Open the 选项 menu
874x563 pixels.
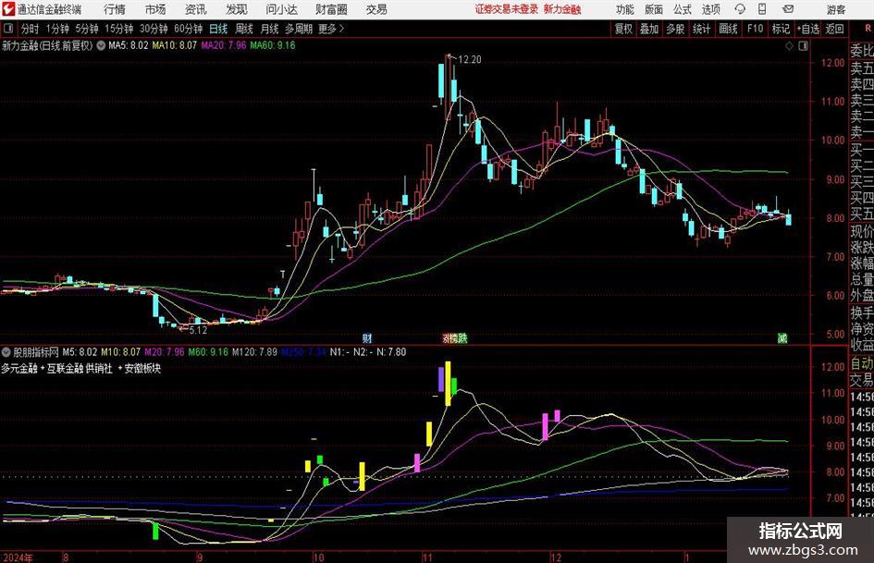tap(710, 9)
